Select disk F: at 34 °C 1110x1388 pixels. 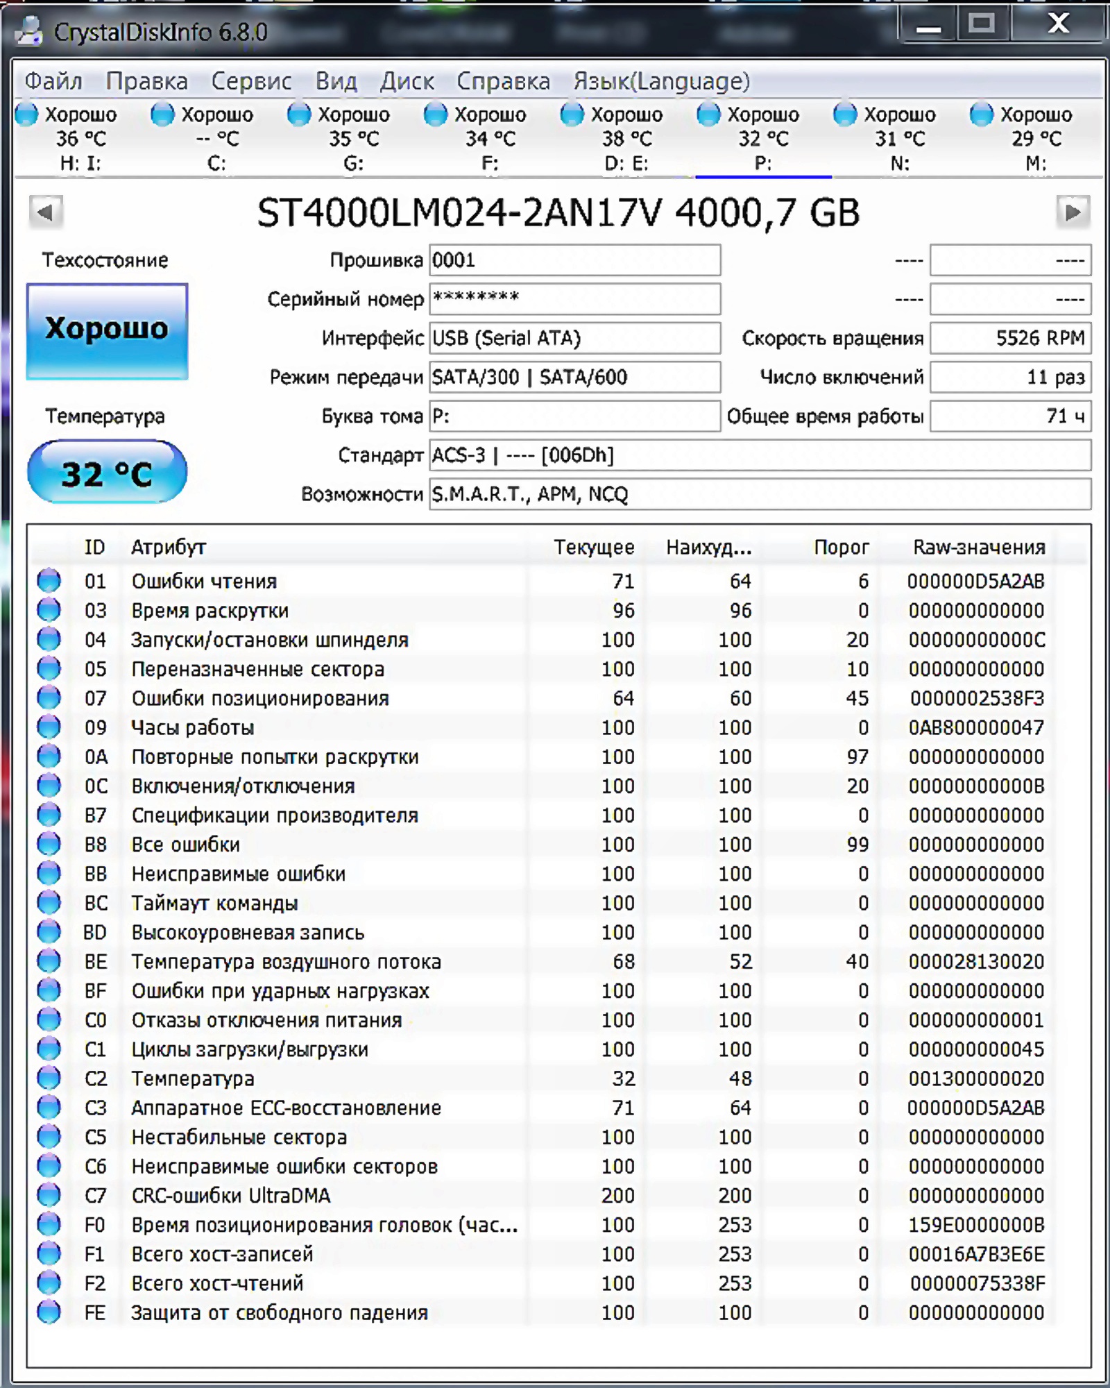490,138
